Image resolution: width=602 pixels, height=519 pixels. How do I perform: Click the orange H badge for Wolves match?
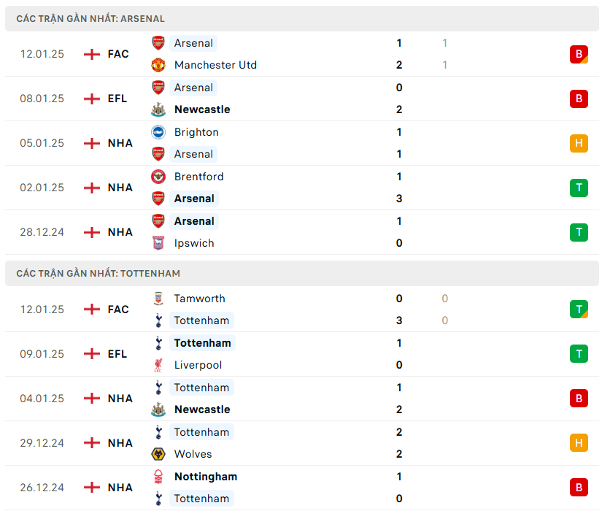click(579, 443)
